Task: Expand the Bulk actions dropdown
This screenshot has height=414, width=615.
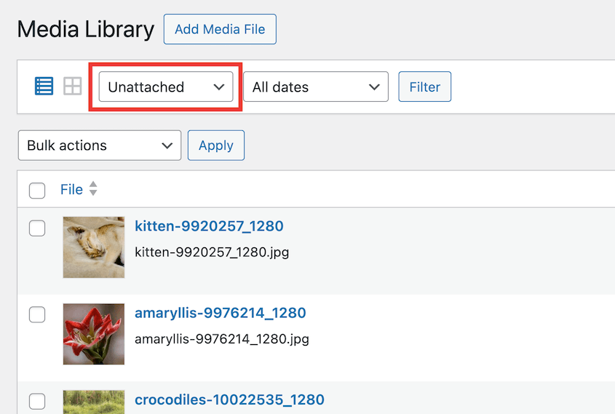Action: click(99, 146)
